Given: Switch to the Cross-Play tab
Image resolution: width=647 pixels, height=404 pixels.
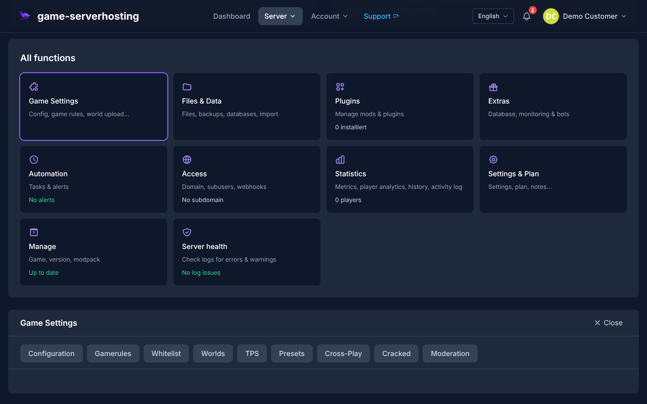Looking at the screenshot, I should tap(344, 353).
